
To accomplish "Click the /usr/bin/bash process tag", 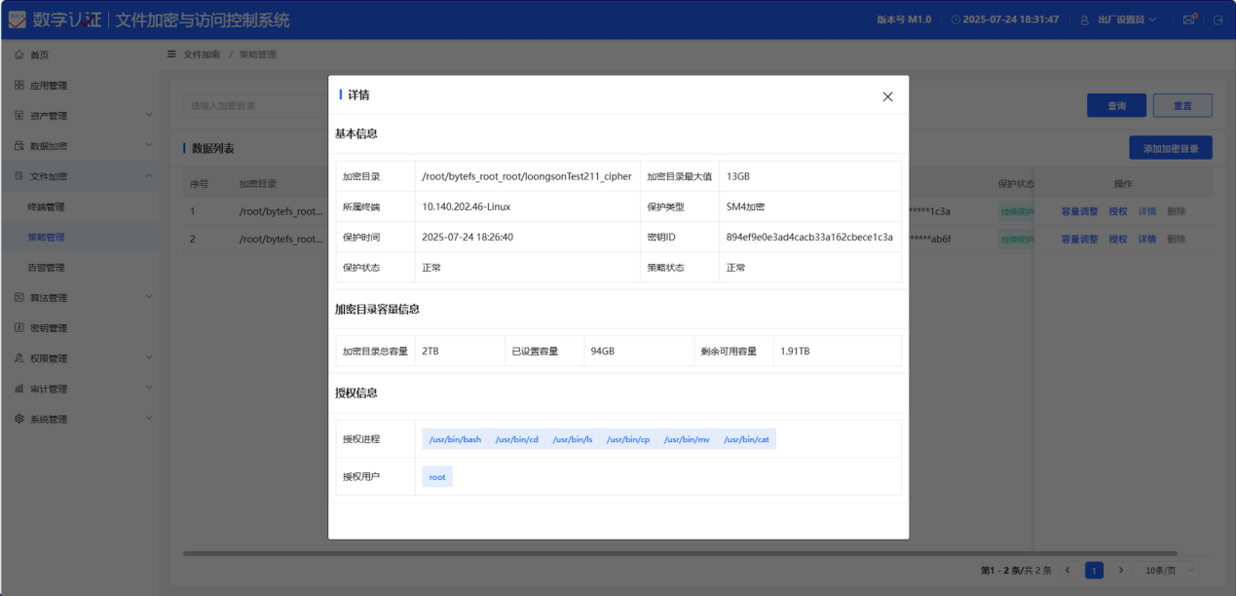I will point(455,439).
